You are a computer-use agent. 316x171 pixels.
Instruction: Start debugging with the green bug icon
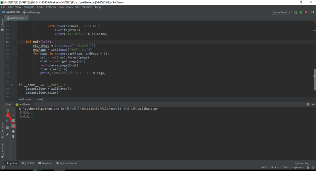click(x=301, y=12)
